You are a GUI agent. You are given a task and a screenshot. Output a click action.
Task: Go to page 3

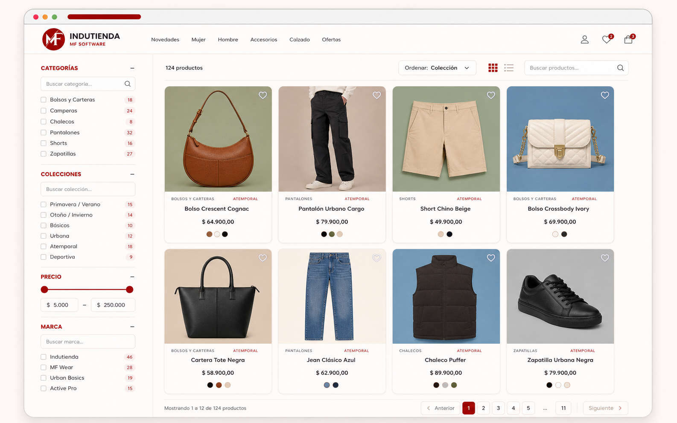point(498,408)
